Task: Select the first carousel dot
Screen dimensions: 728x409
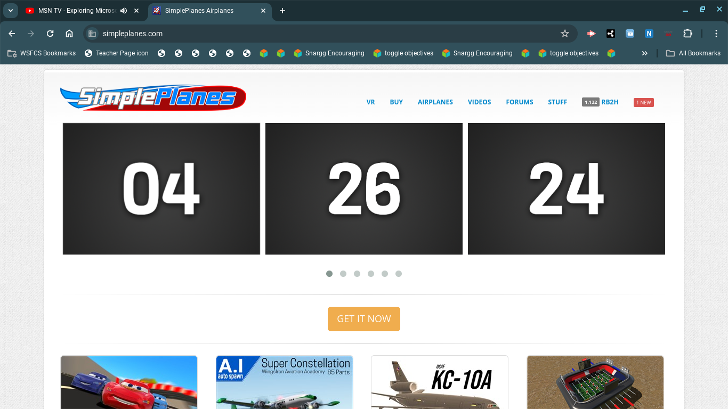Action: pos(329,274)
